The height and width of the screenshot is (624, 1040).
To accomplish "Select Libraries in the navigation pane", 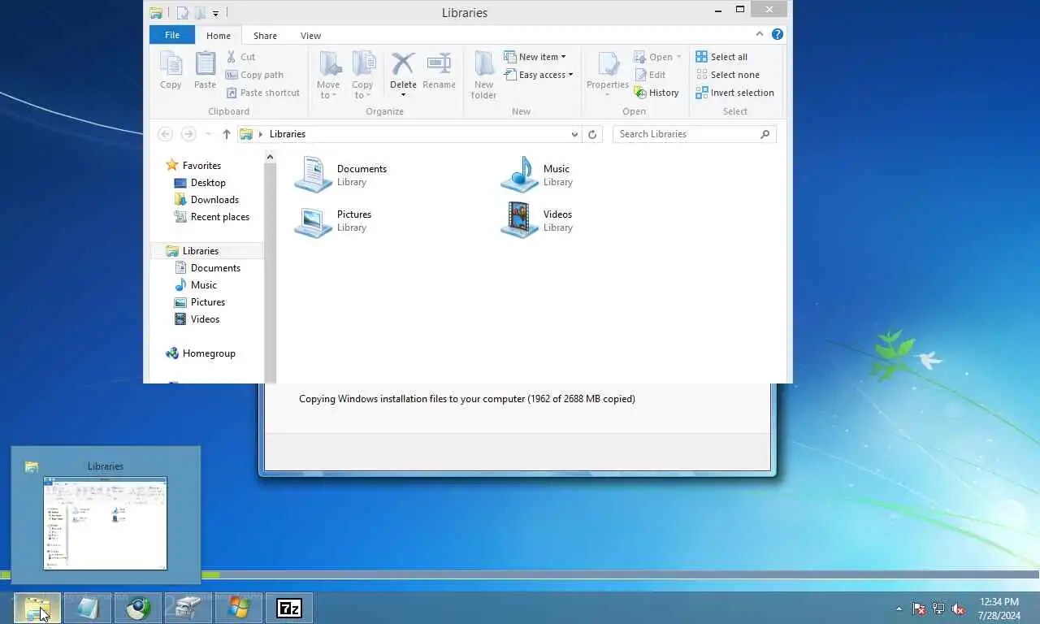I will coord(206,251).
